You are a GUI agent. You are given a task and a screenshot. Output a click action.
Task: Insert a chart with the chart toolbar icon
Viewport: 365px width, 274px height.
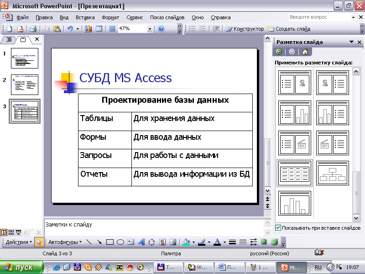click(89, 29)
